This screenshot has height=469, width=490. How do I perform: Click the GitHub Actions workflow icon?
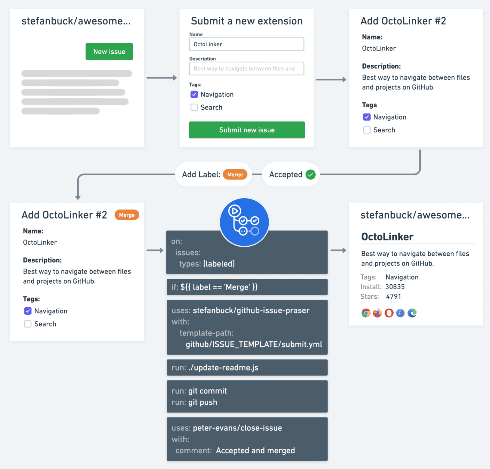pyautogui.click(x=244, y=222)
